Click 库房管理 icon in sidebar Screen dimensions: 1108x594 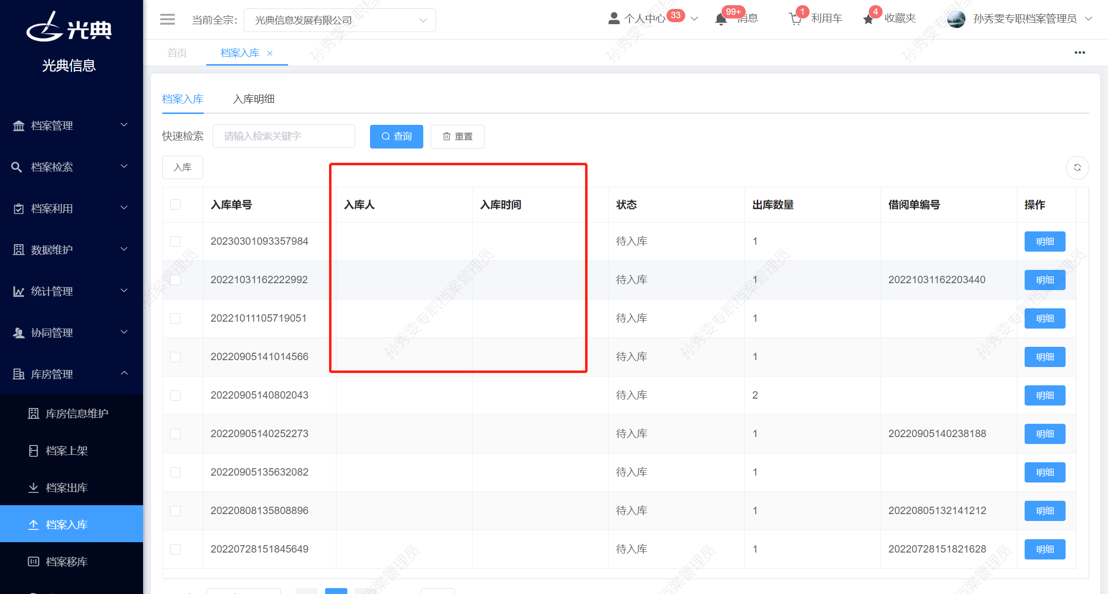[19, 374]
